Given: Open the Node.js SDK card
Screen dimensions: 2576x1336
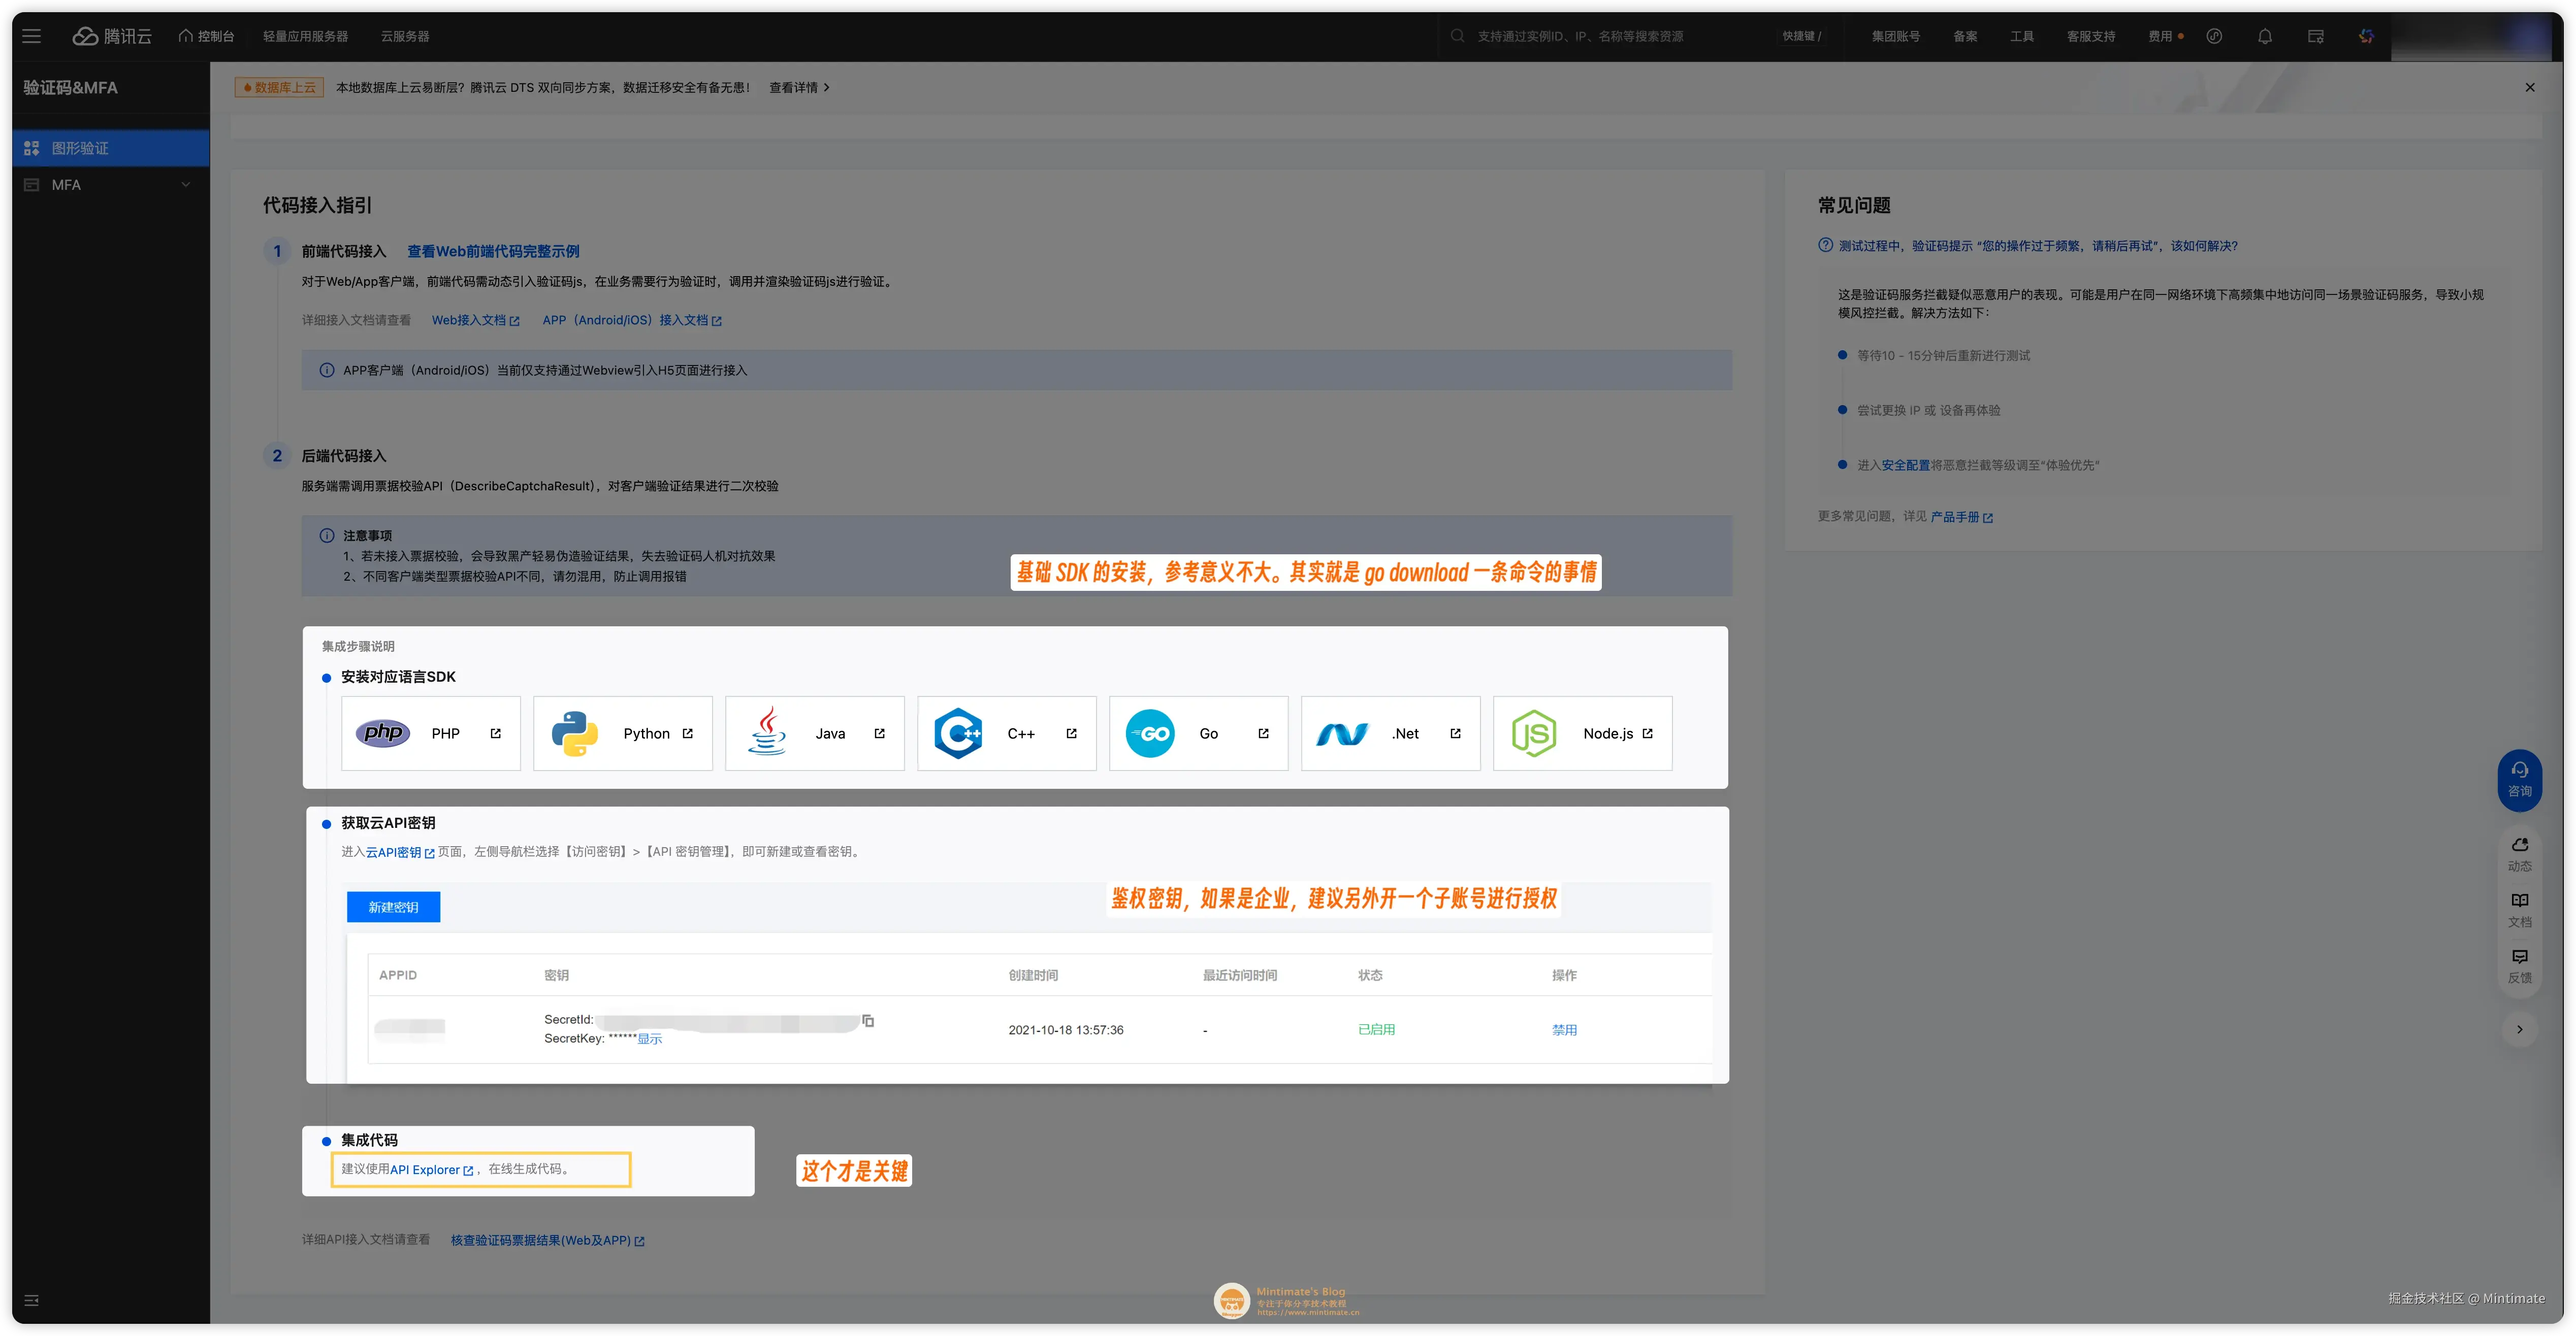Looking at the screenshot, I should pyautogui.click(x=1582, y=733).
